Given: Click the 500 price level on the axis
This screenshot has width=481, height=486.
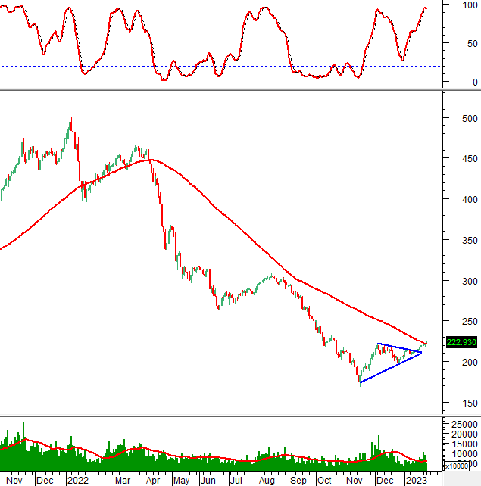Looking at the screenshot, I should (x=470, y=118).
